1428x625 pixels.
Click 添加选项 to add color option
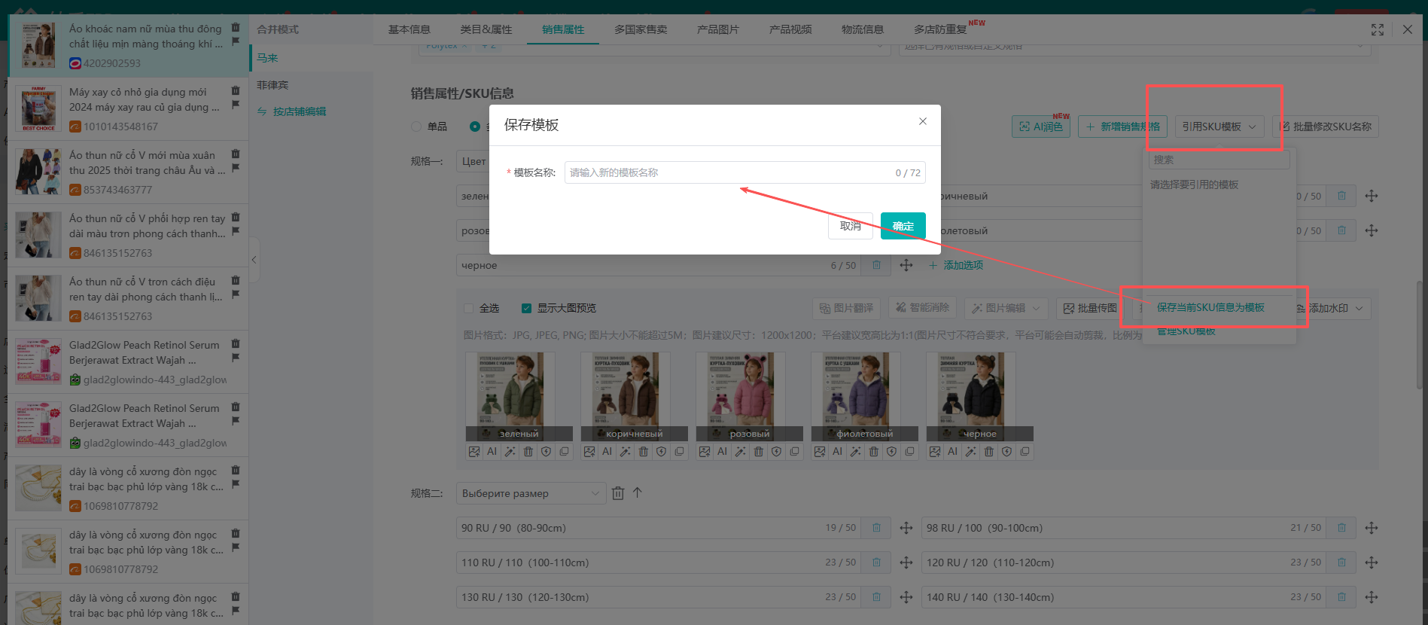click(956, 265)
